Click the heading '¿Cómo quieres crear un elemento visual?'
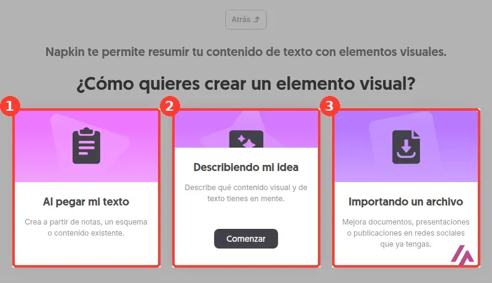This screenshot has width=492, height=283. [x=246, y=84]
